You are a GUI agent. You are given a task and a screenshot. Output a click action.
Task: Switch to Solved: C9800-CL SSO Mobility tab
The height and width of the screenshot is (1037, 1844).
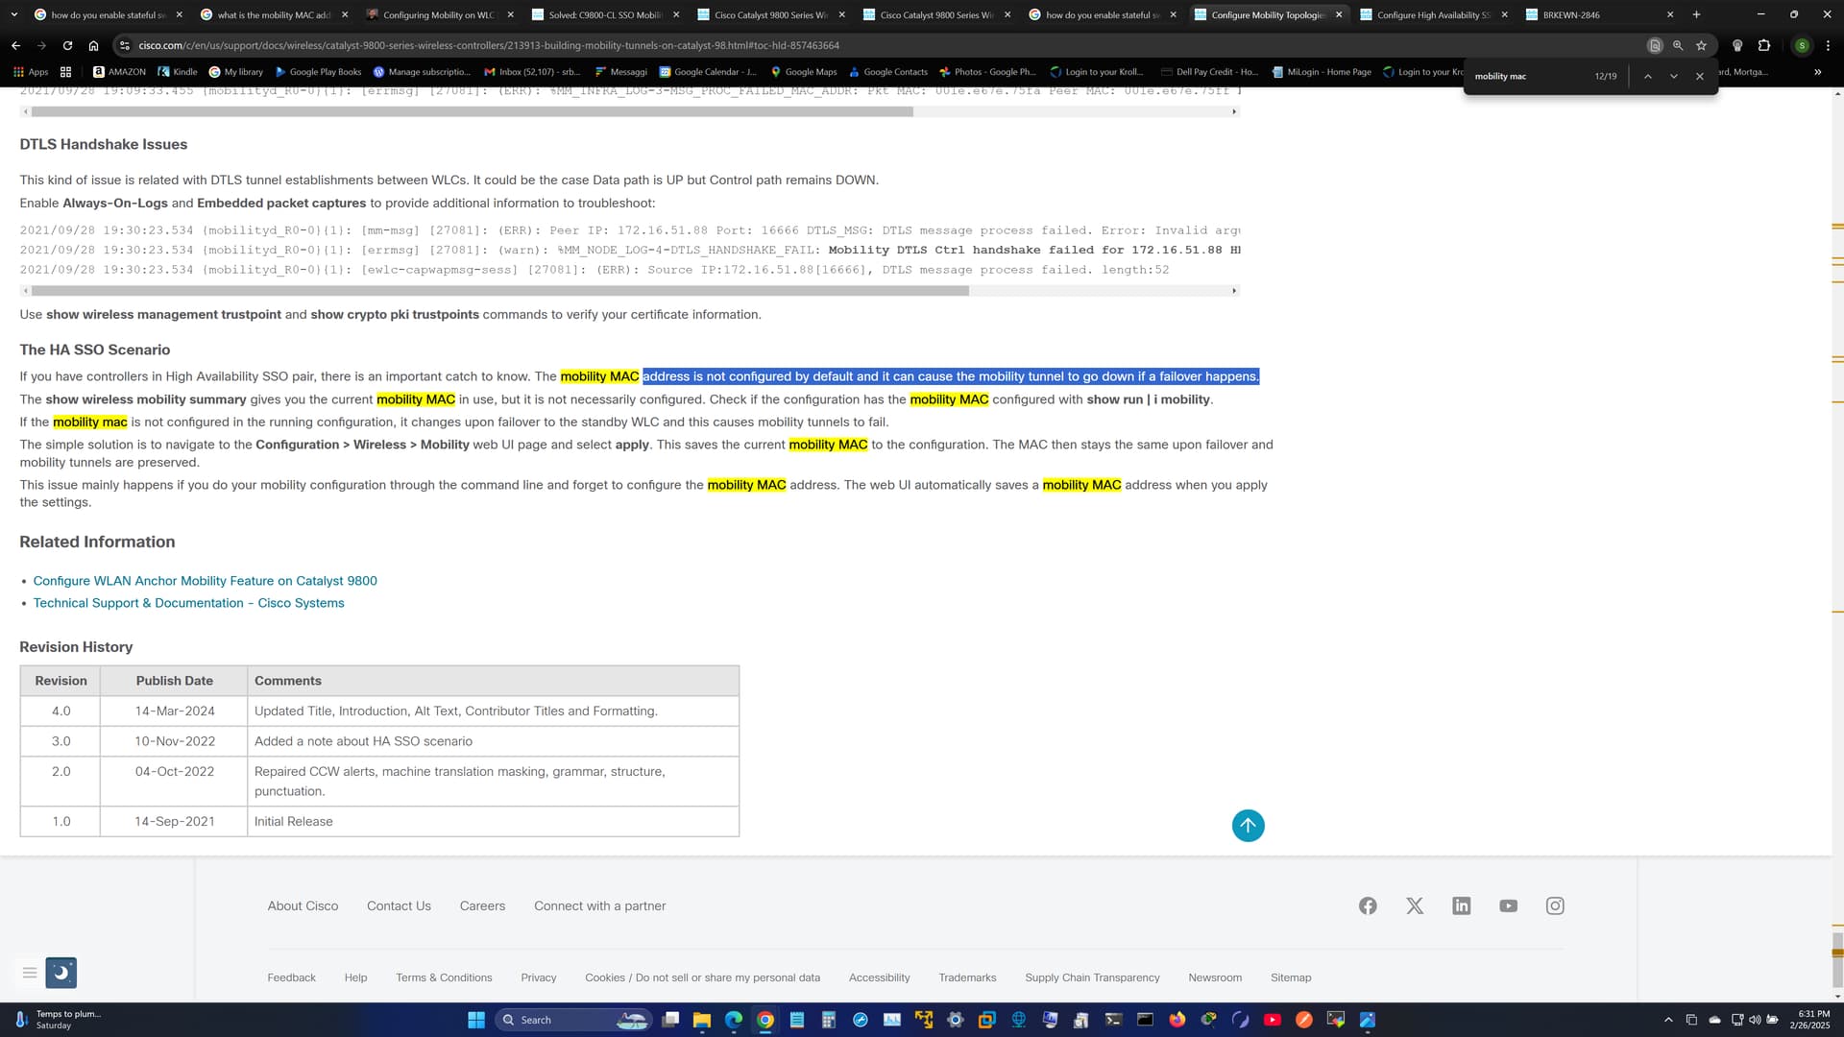[x=605, y=14]
